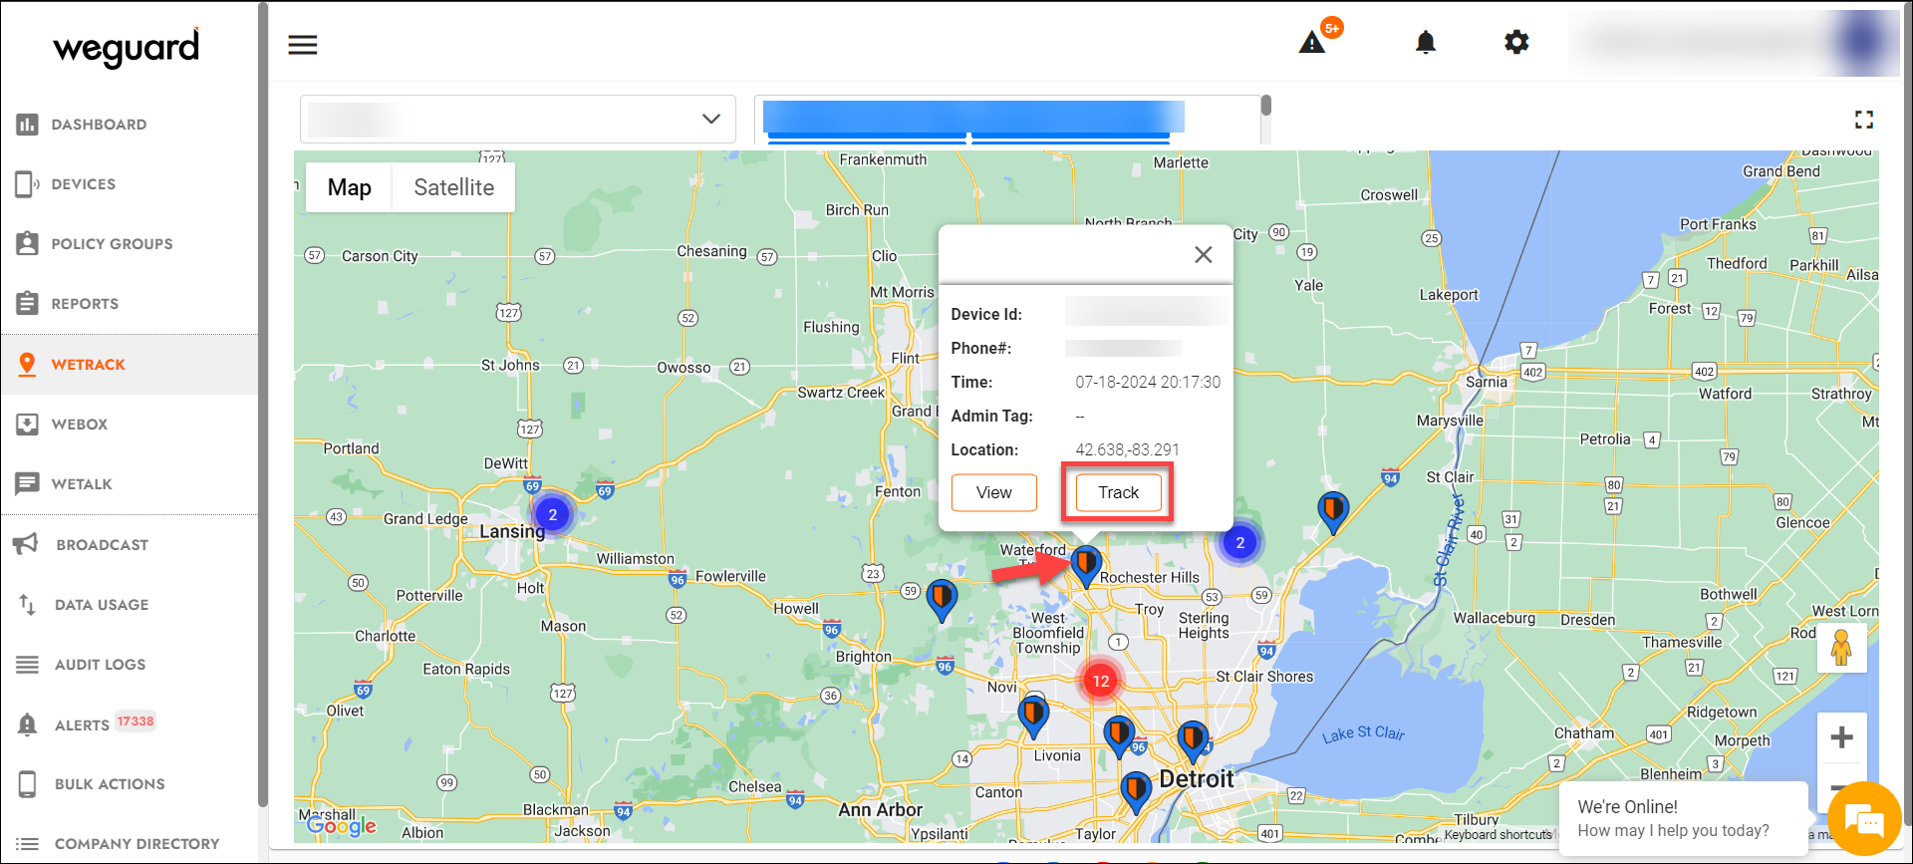Screen dimensions: 1913x864
Task: Open Reports section
Action: pyautogui.click(x=85, y=304)
